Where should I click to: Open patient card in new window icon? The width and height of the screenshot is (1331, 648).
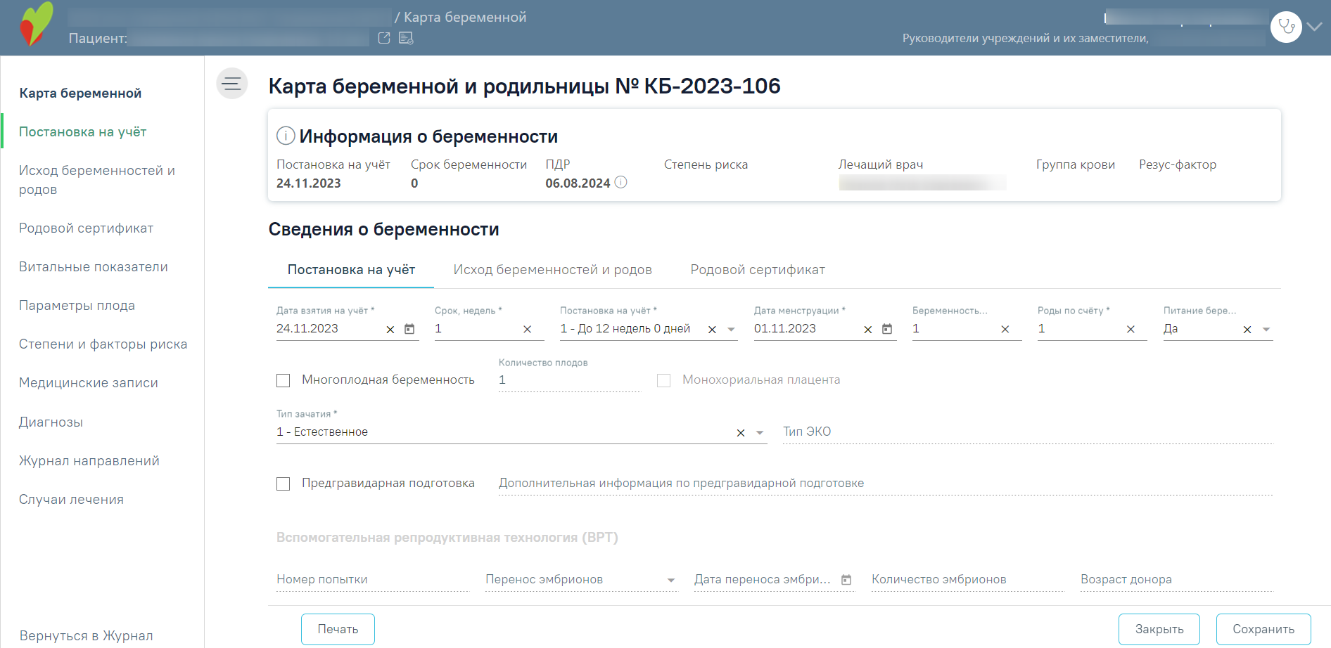[384, 38]
